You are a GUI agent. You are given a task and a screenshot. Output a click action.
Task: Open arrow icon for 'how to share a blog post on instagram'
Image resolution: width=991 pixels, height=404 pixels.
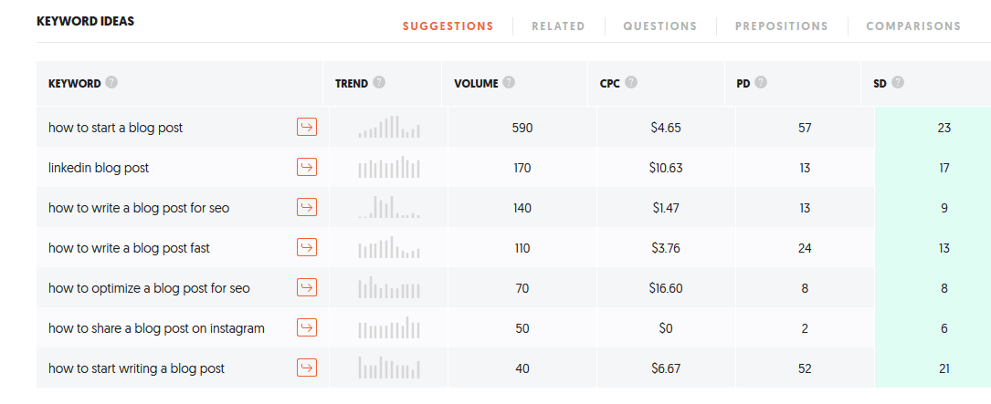307,328
